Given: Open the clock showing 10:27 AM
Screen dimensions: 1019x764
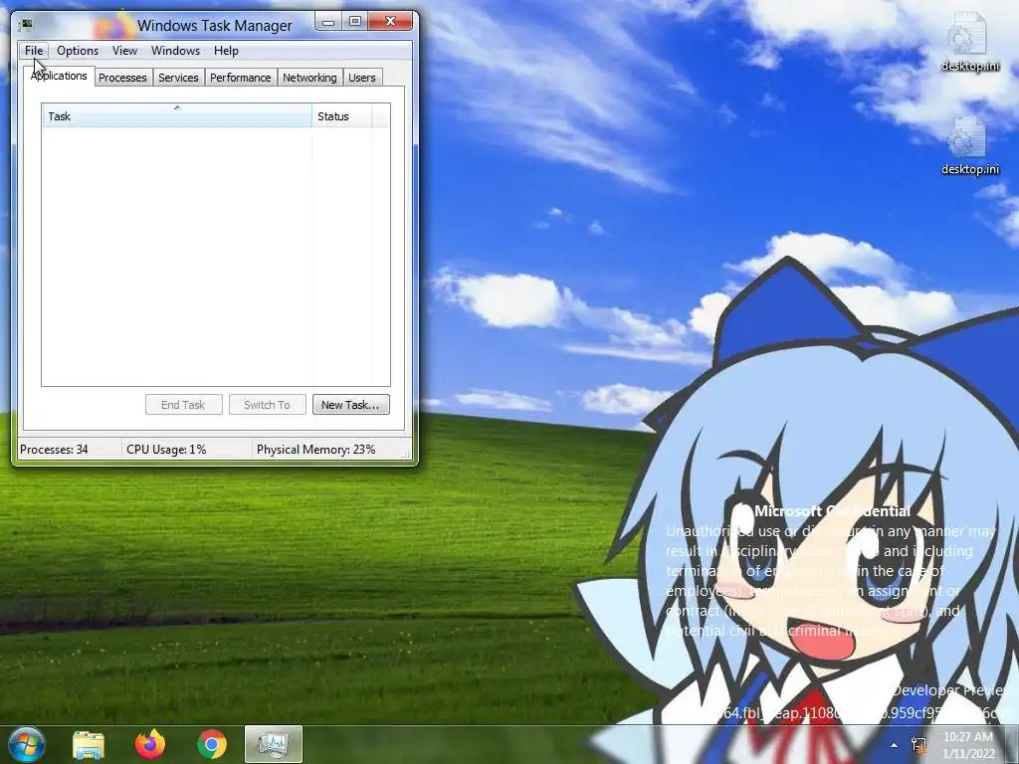Looking at the screenshot, I should tap(968, 745).
